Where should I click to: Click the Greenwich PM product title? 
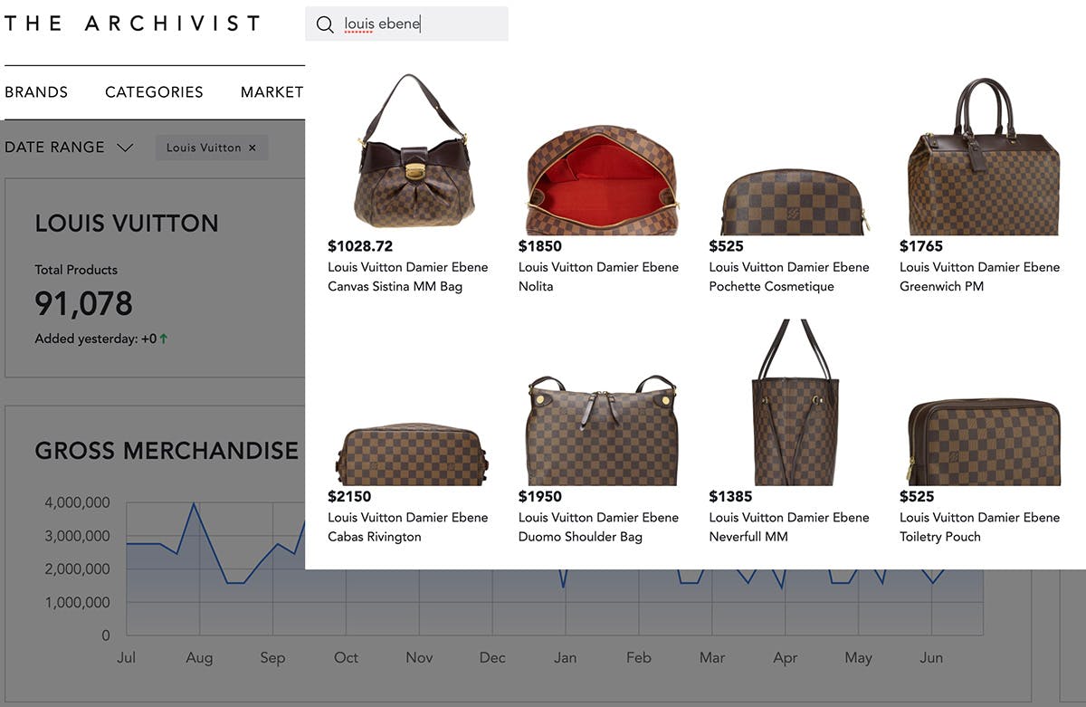979,276
